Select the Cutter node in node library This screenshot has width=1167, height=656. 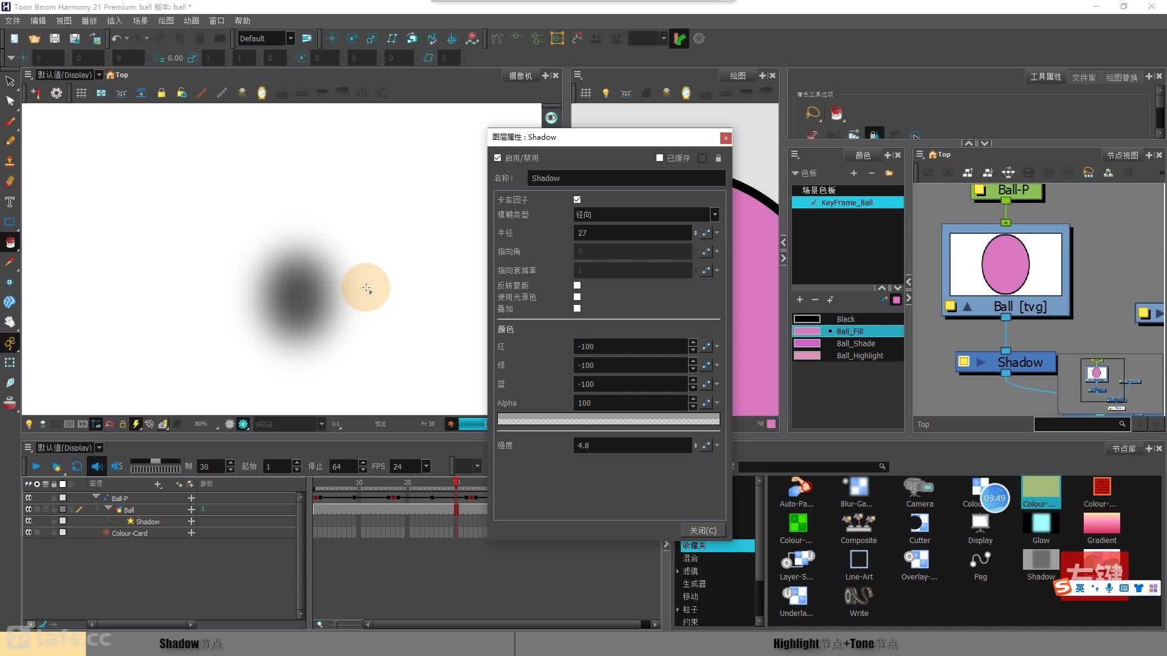[919, 528]
